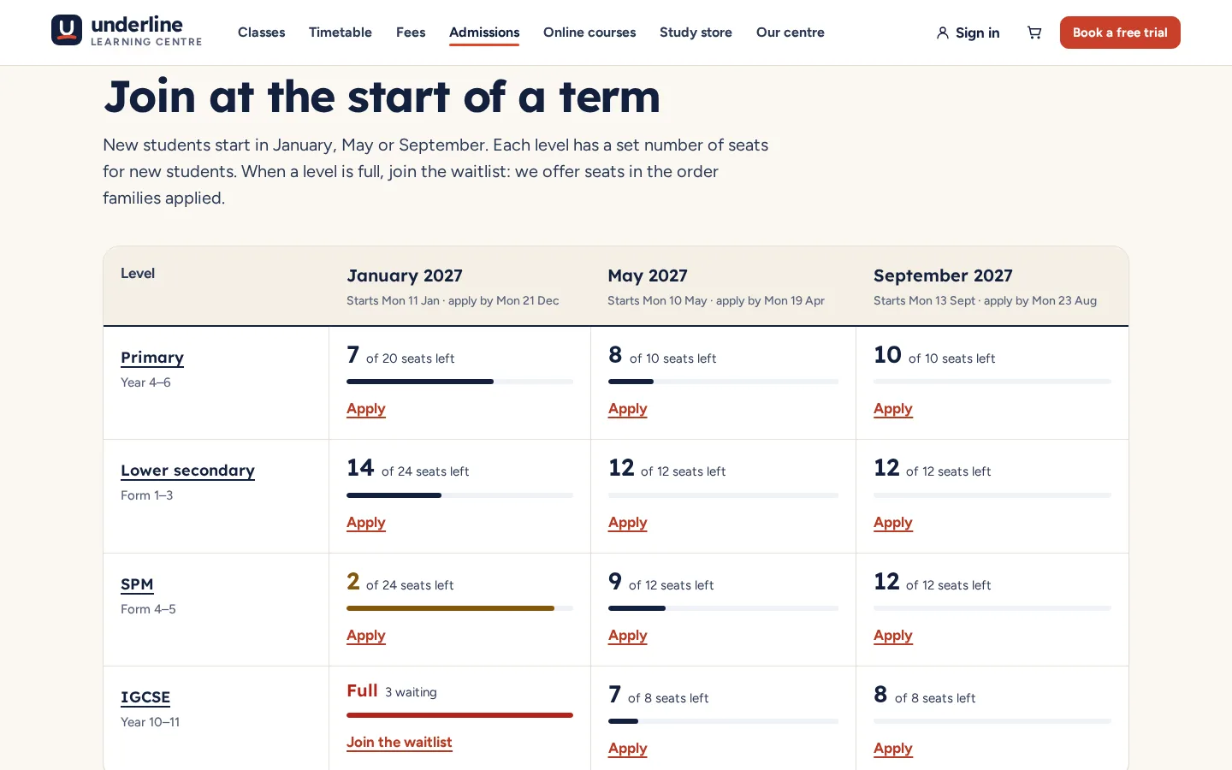1232x770 pixels.
Task: Click the Underline Learning Centre logo
Action: 127,31
